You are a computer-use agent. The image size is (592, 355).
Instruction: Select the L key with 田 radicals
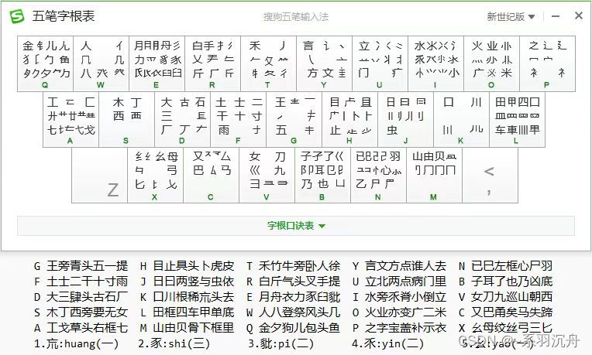point(518,119)
